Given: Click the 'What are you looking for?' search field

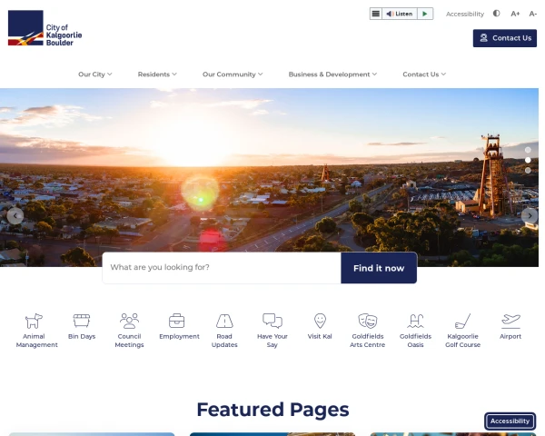Looking at the screenshot, I should tap(222, 268).
